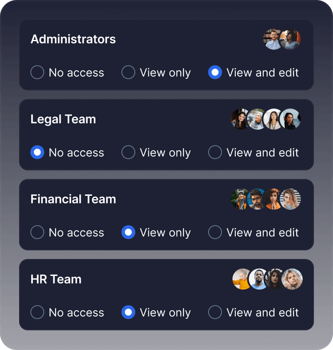The height and width of the screenshot is (350, 333).
Task: Click the first avatar in Legal Team
Action: pyautogui.click(x=239, y=119)
